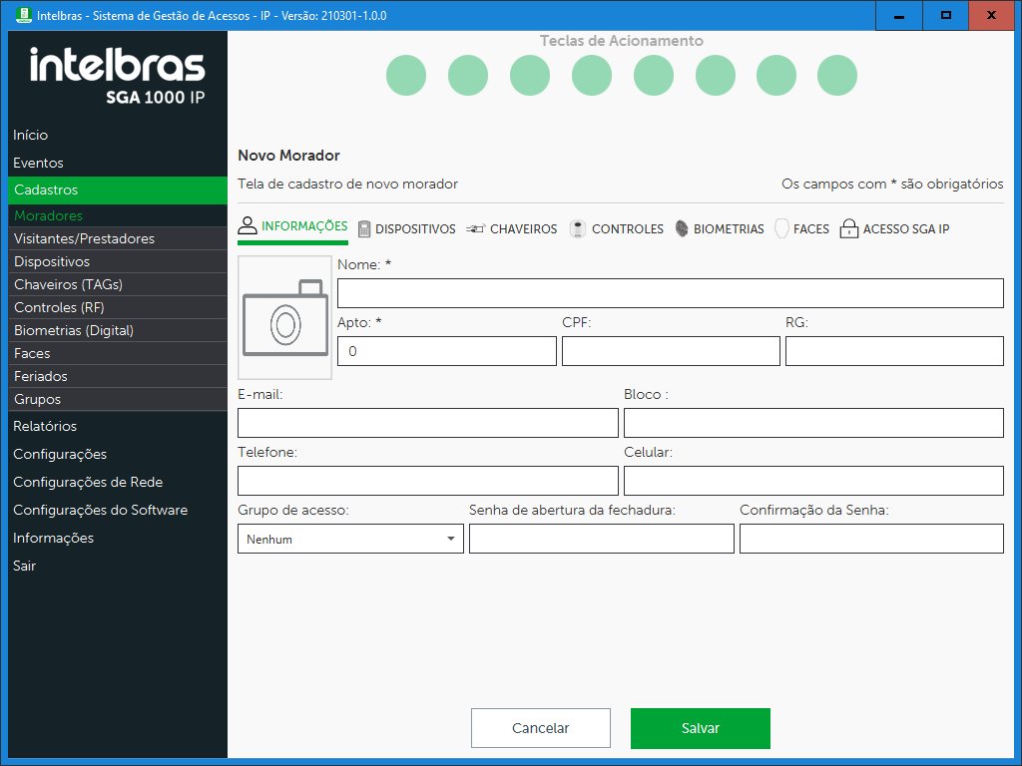Screen dimensions: 1022x766
Task: Click the Nome input field
Action: pos(670,293)
